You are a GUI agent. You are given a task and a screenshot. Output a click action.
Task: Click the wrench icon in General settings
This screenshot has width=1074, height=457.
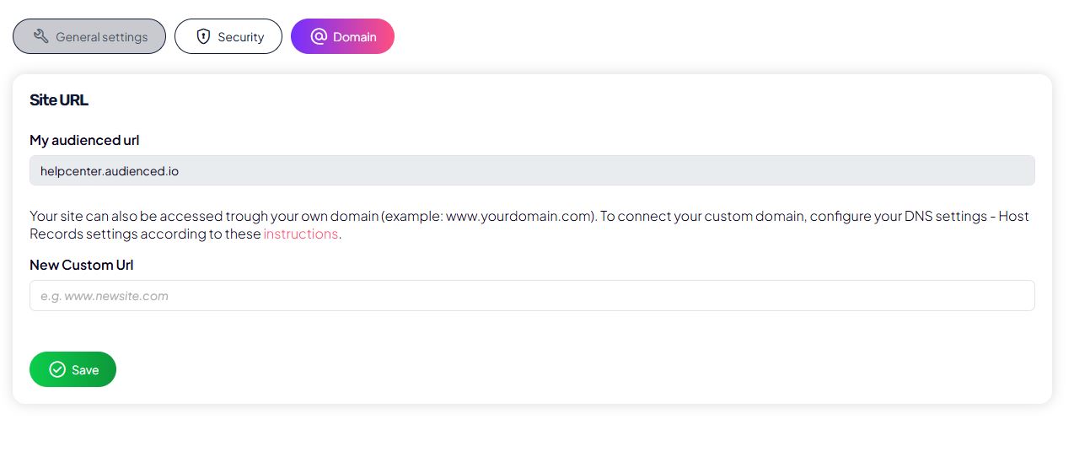point(40,36)
